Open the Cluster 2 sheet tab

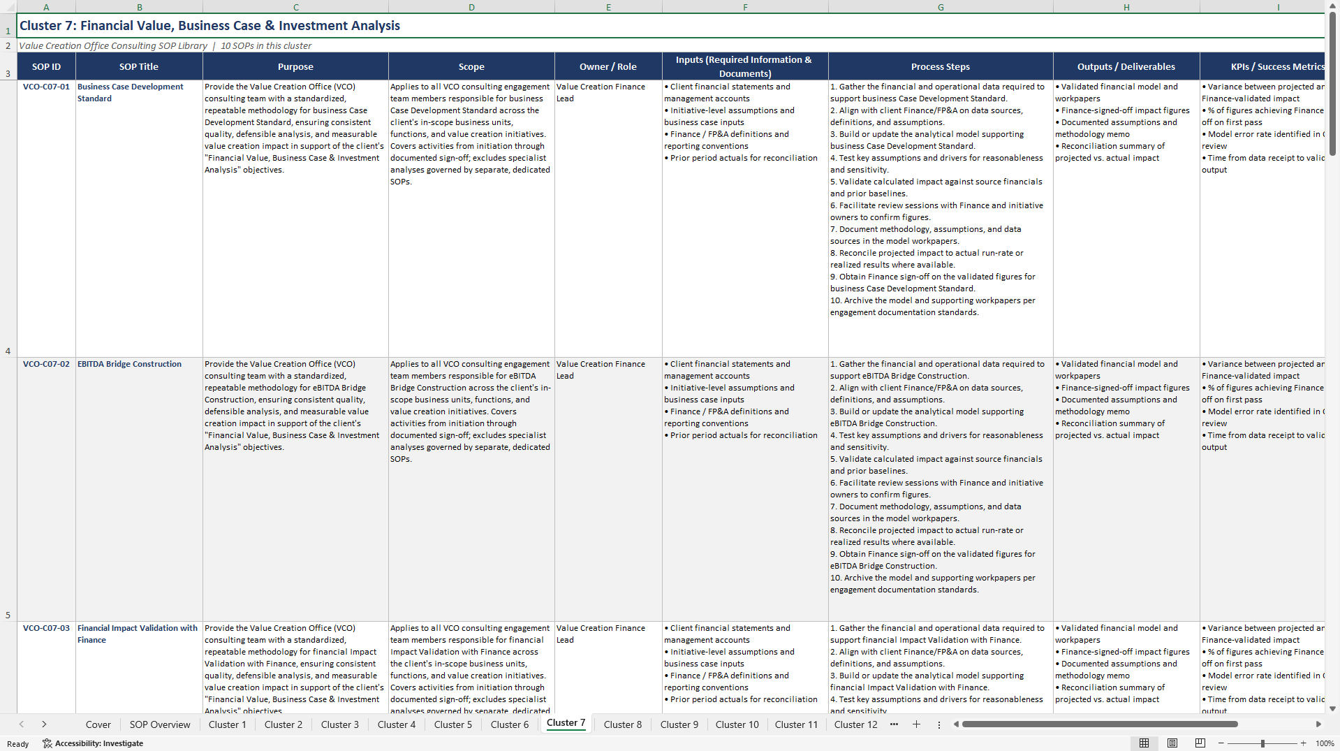tap(283, 724)
